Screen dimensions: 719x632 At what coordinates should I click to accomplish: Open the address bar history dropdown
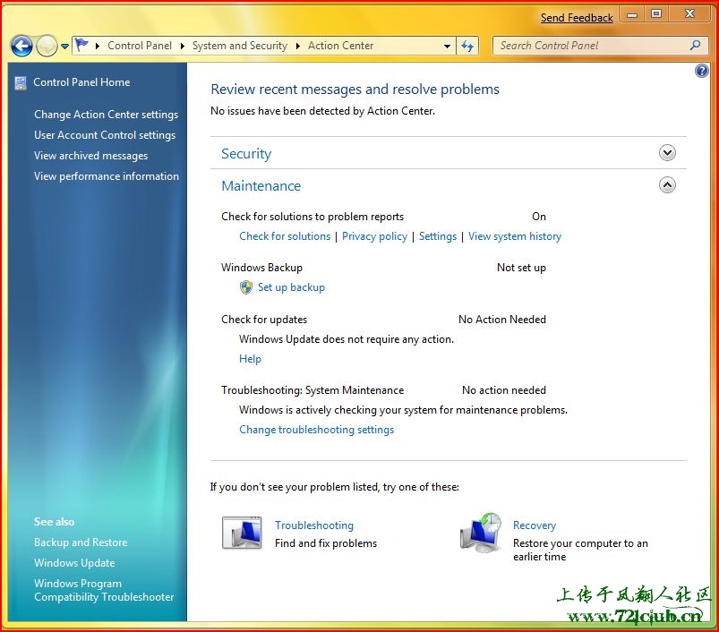pos(447,46)
